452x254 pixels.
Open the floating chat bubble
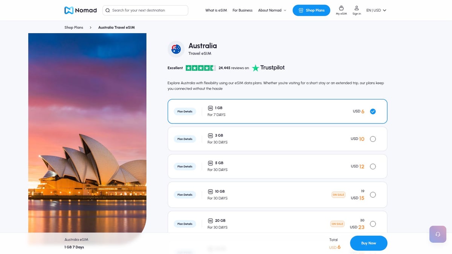coord(437,234)
